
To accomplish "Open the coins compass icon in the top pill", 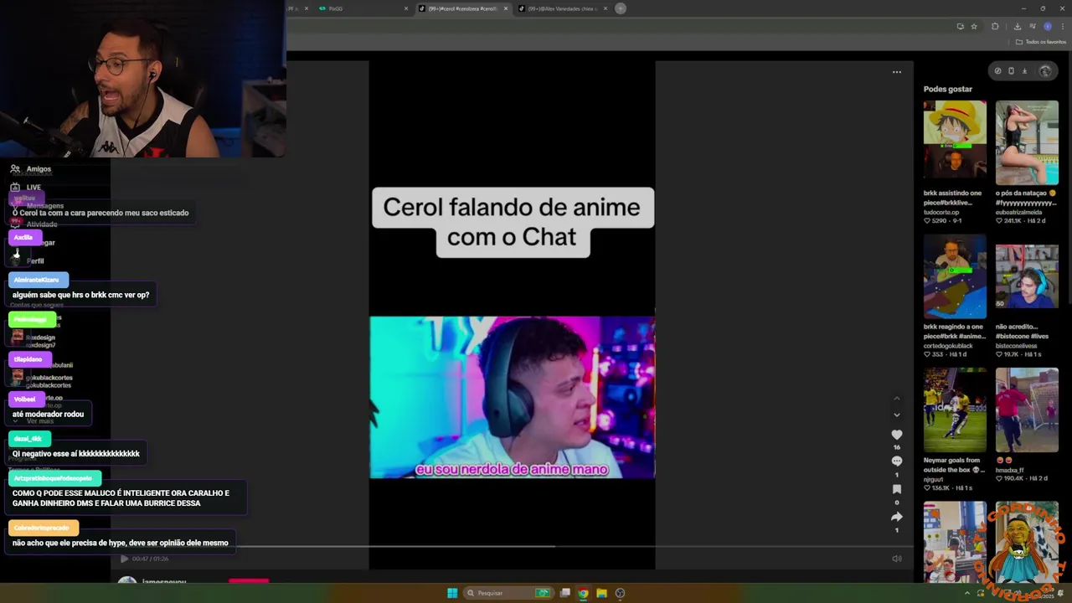I will (x=997, y=71).
